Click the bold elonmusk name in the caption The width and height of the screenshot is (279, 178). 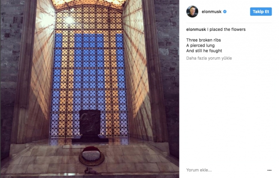(x=196, y=30)
